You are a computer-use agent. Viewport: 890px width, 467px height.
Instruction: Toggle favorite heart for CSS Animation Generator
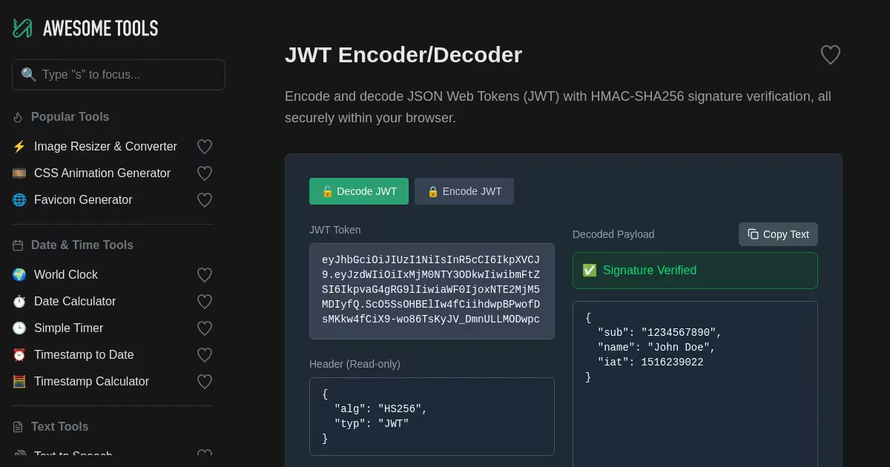[205, 173]
